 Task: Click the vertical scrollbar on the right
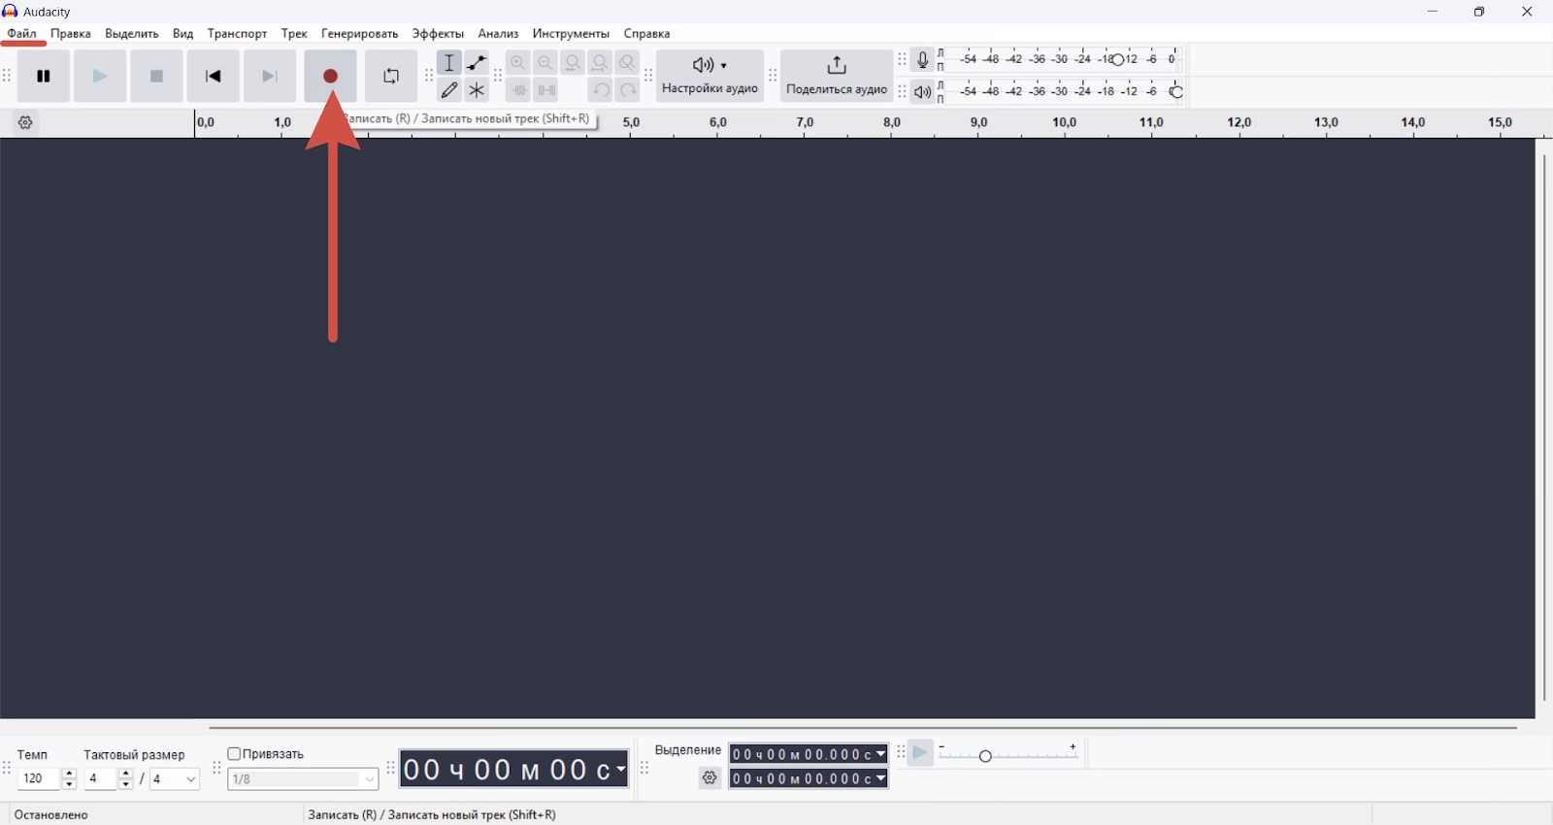pyautogui.click(x=1544, y=428)
